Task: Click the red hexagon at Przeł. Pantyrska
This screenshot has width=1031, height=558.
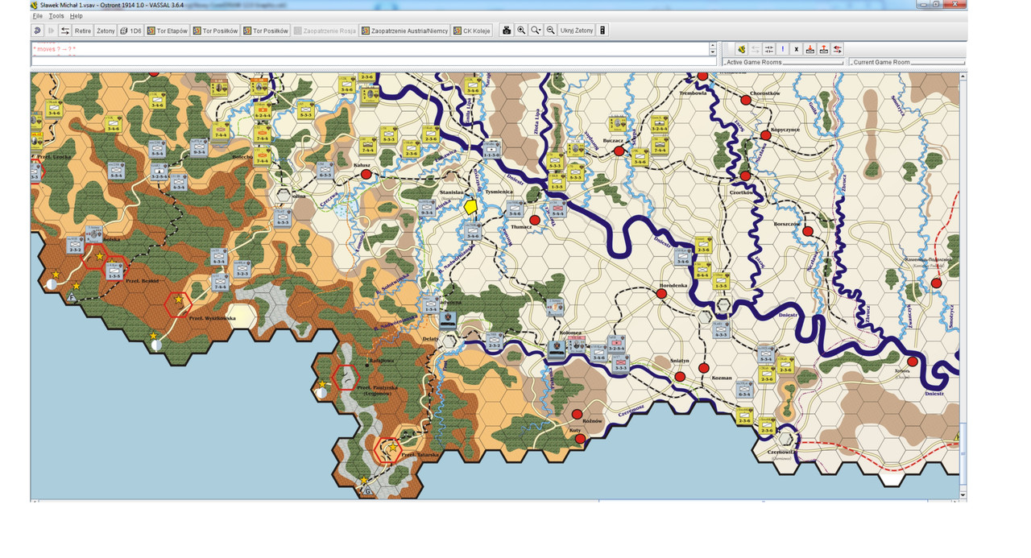Action: (x=346, y=376)
